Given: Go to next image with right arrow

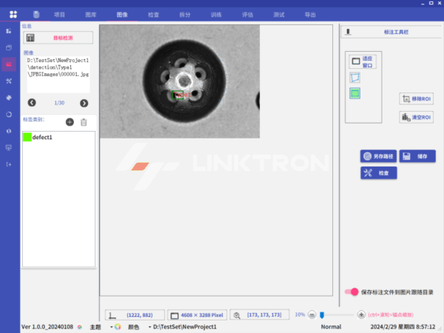Looking at the screenshot, I should [x=84, y=103].
